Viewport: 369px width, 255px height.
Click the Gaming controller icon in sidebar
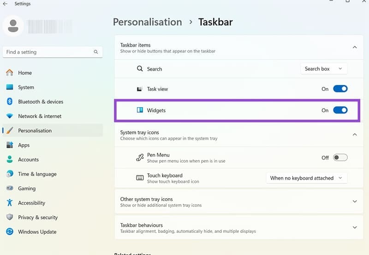(10, 188)
